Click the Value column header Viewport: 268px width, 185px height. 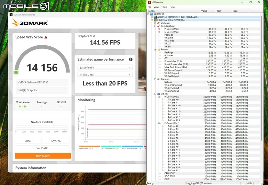(208, 11)
